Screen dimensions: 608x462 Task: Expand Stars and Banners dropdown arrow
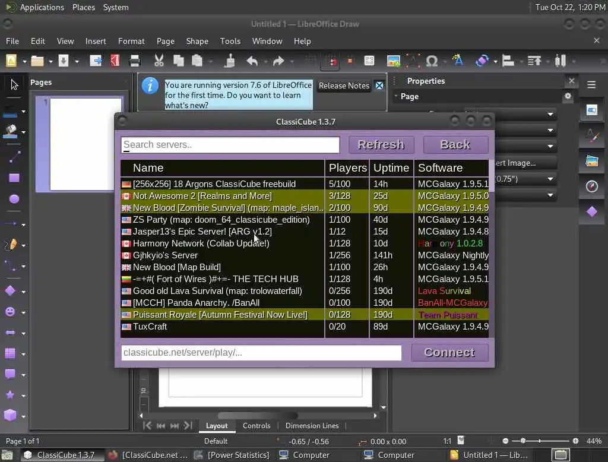pos(24,396)
